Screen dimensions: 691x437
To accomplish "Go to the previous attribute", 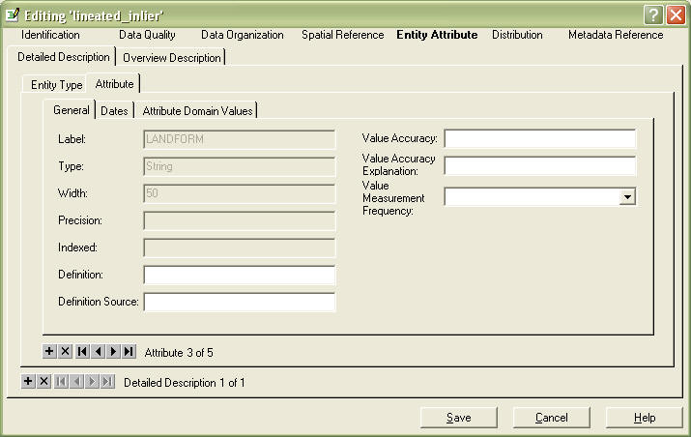I will (x=98, y=352).
